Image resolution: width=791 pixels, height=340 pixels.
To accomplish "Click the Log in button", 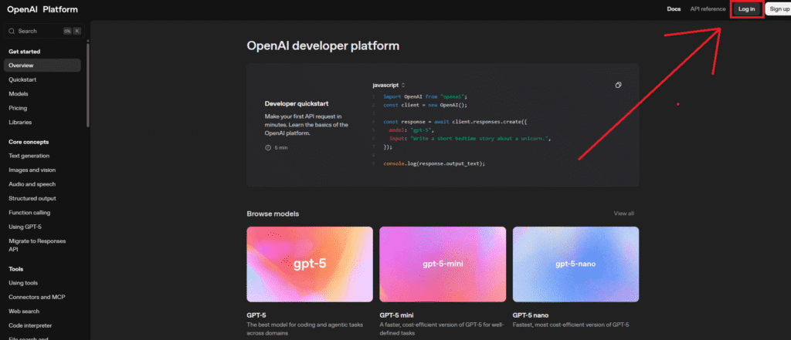I will 747,9.
